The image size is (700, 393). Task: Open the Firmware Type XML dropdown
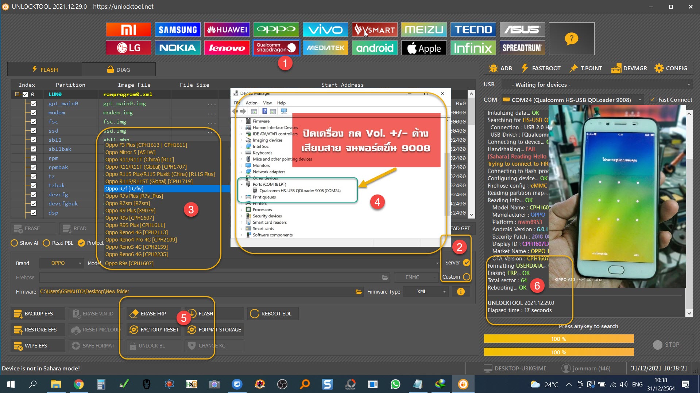point(426,292)
